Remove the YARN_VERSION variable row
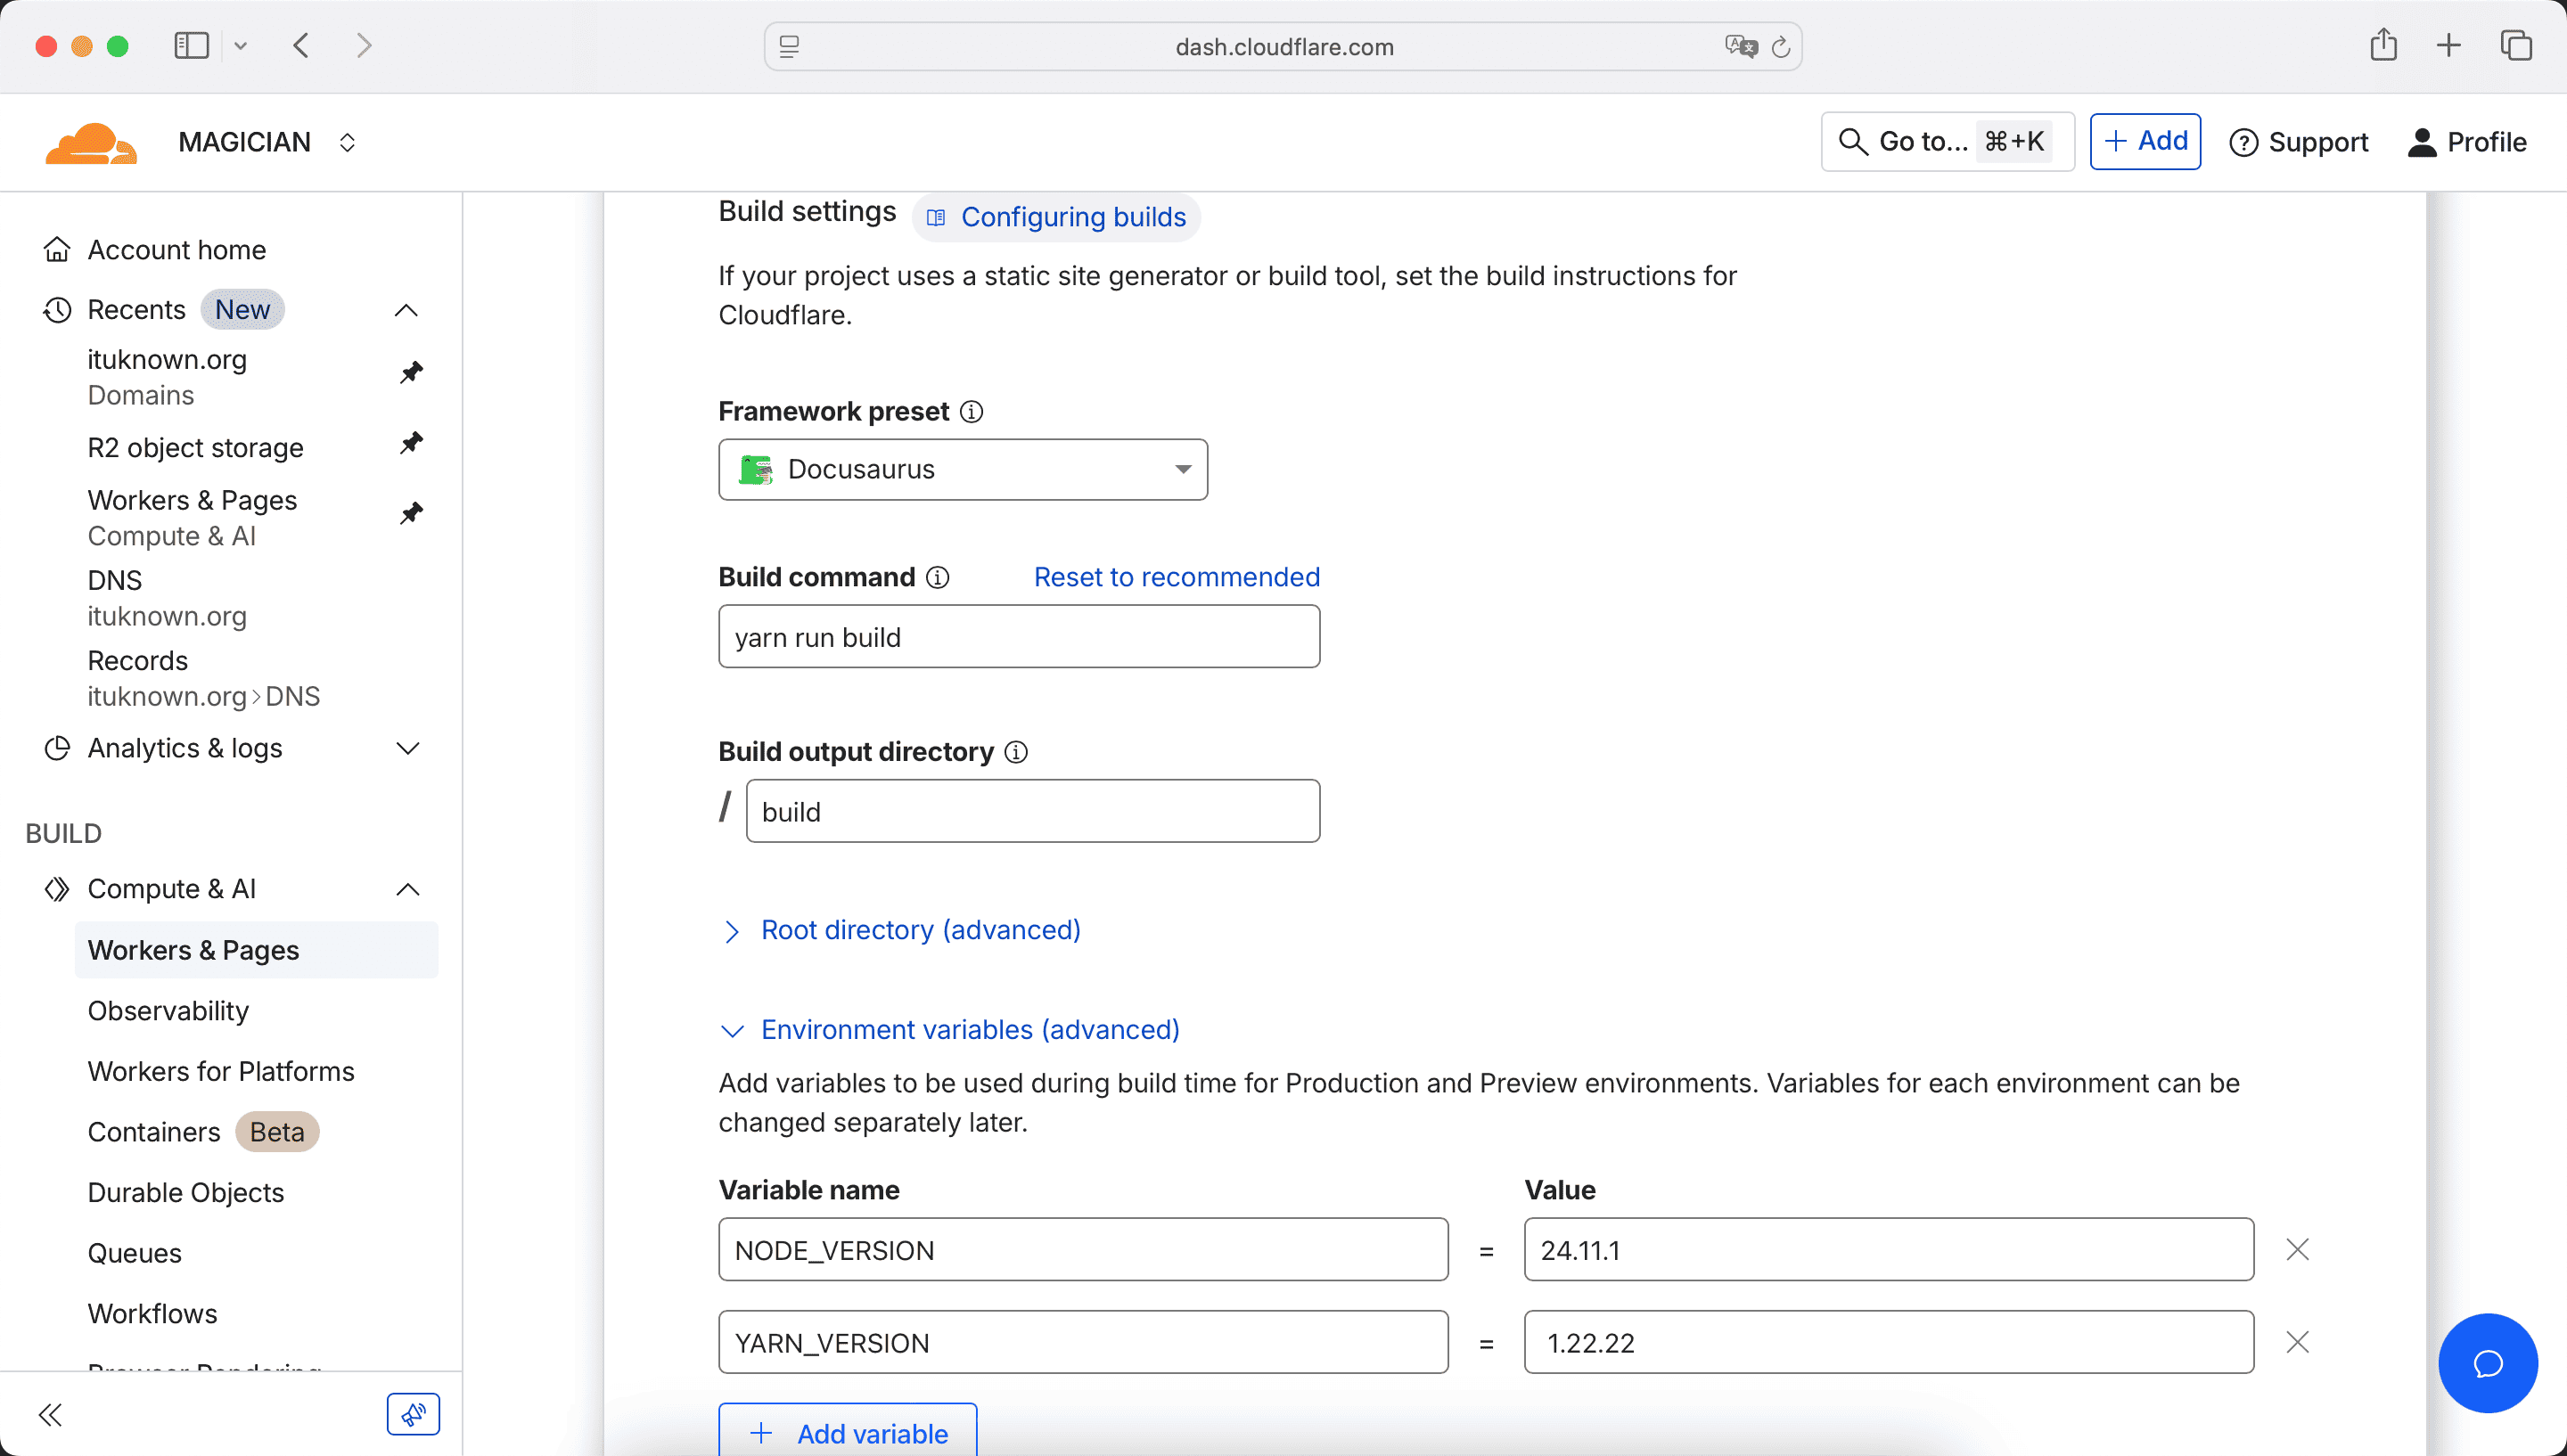Image resolution: width=2567 pixels, height=1456 pixels. 2297,1342
